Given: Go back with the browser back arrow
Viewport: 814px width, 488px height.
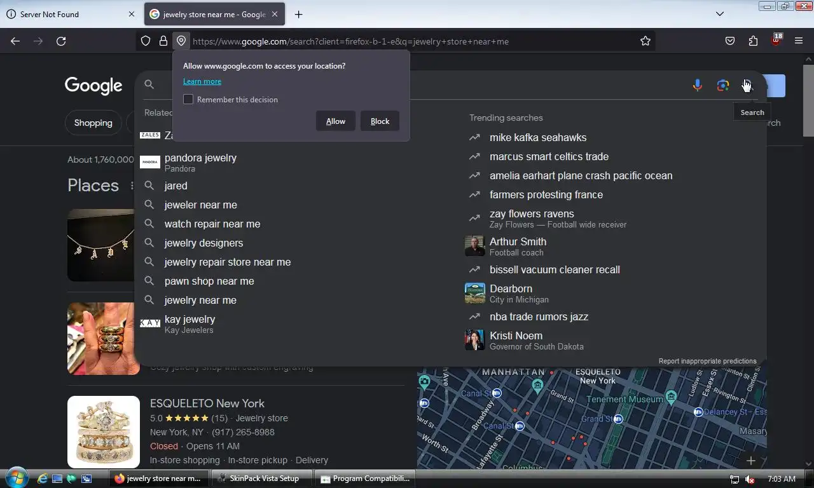Looking at the screenshot, I should coord(15,41).
